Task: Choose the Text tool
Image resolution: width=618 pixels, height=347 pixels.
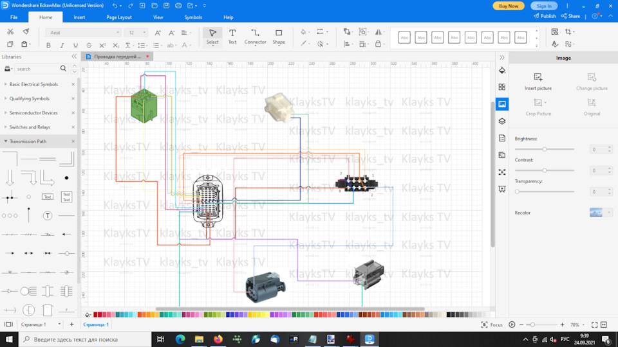Action: point(232,37)
